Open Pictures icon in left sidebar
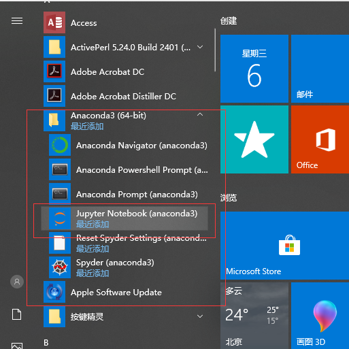The height and width of the screenshot is (349, 349). point(17,346)
